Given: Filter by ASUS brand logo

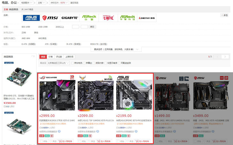Looking at the screenshot, I should [31, 18].
